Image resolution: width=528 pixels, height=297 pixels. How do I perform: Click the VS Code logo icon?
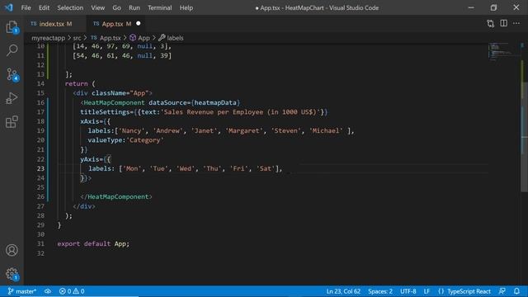click(9, 7)
